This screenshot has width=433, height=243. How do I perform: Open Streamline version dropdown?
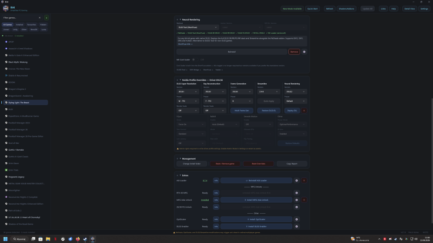[268, 92]
